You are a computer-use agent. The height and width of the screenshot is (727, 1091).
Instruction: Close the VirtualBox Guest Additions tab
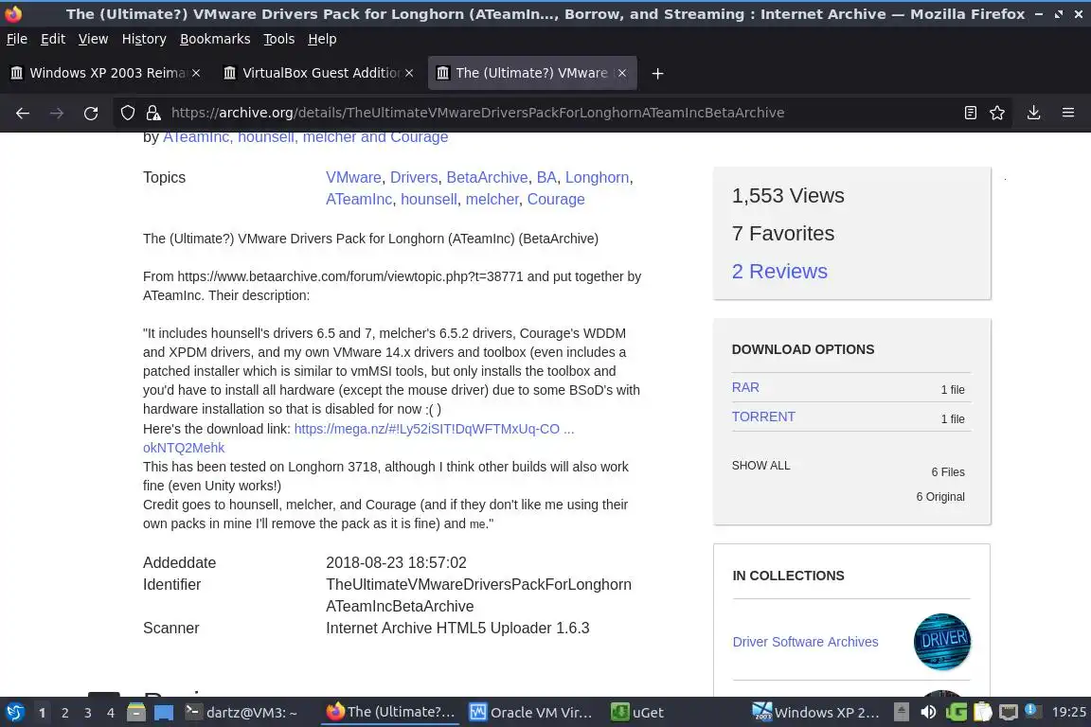pos(409,73)
